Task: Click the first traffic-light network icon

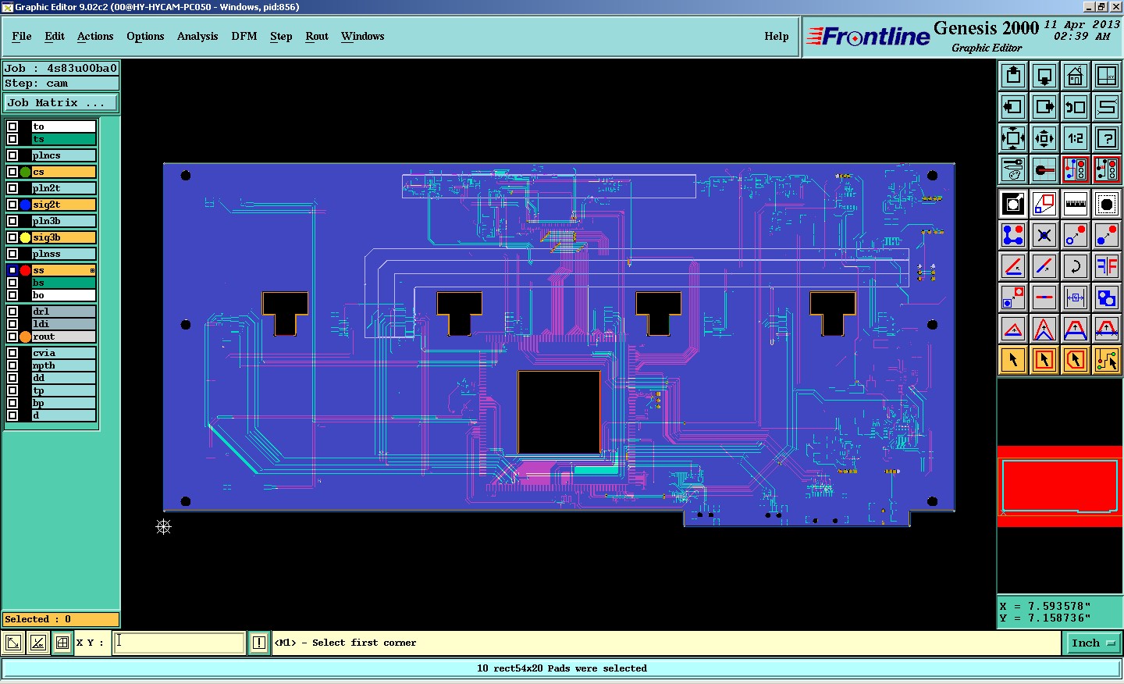Action: 1076,169
